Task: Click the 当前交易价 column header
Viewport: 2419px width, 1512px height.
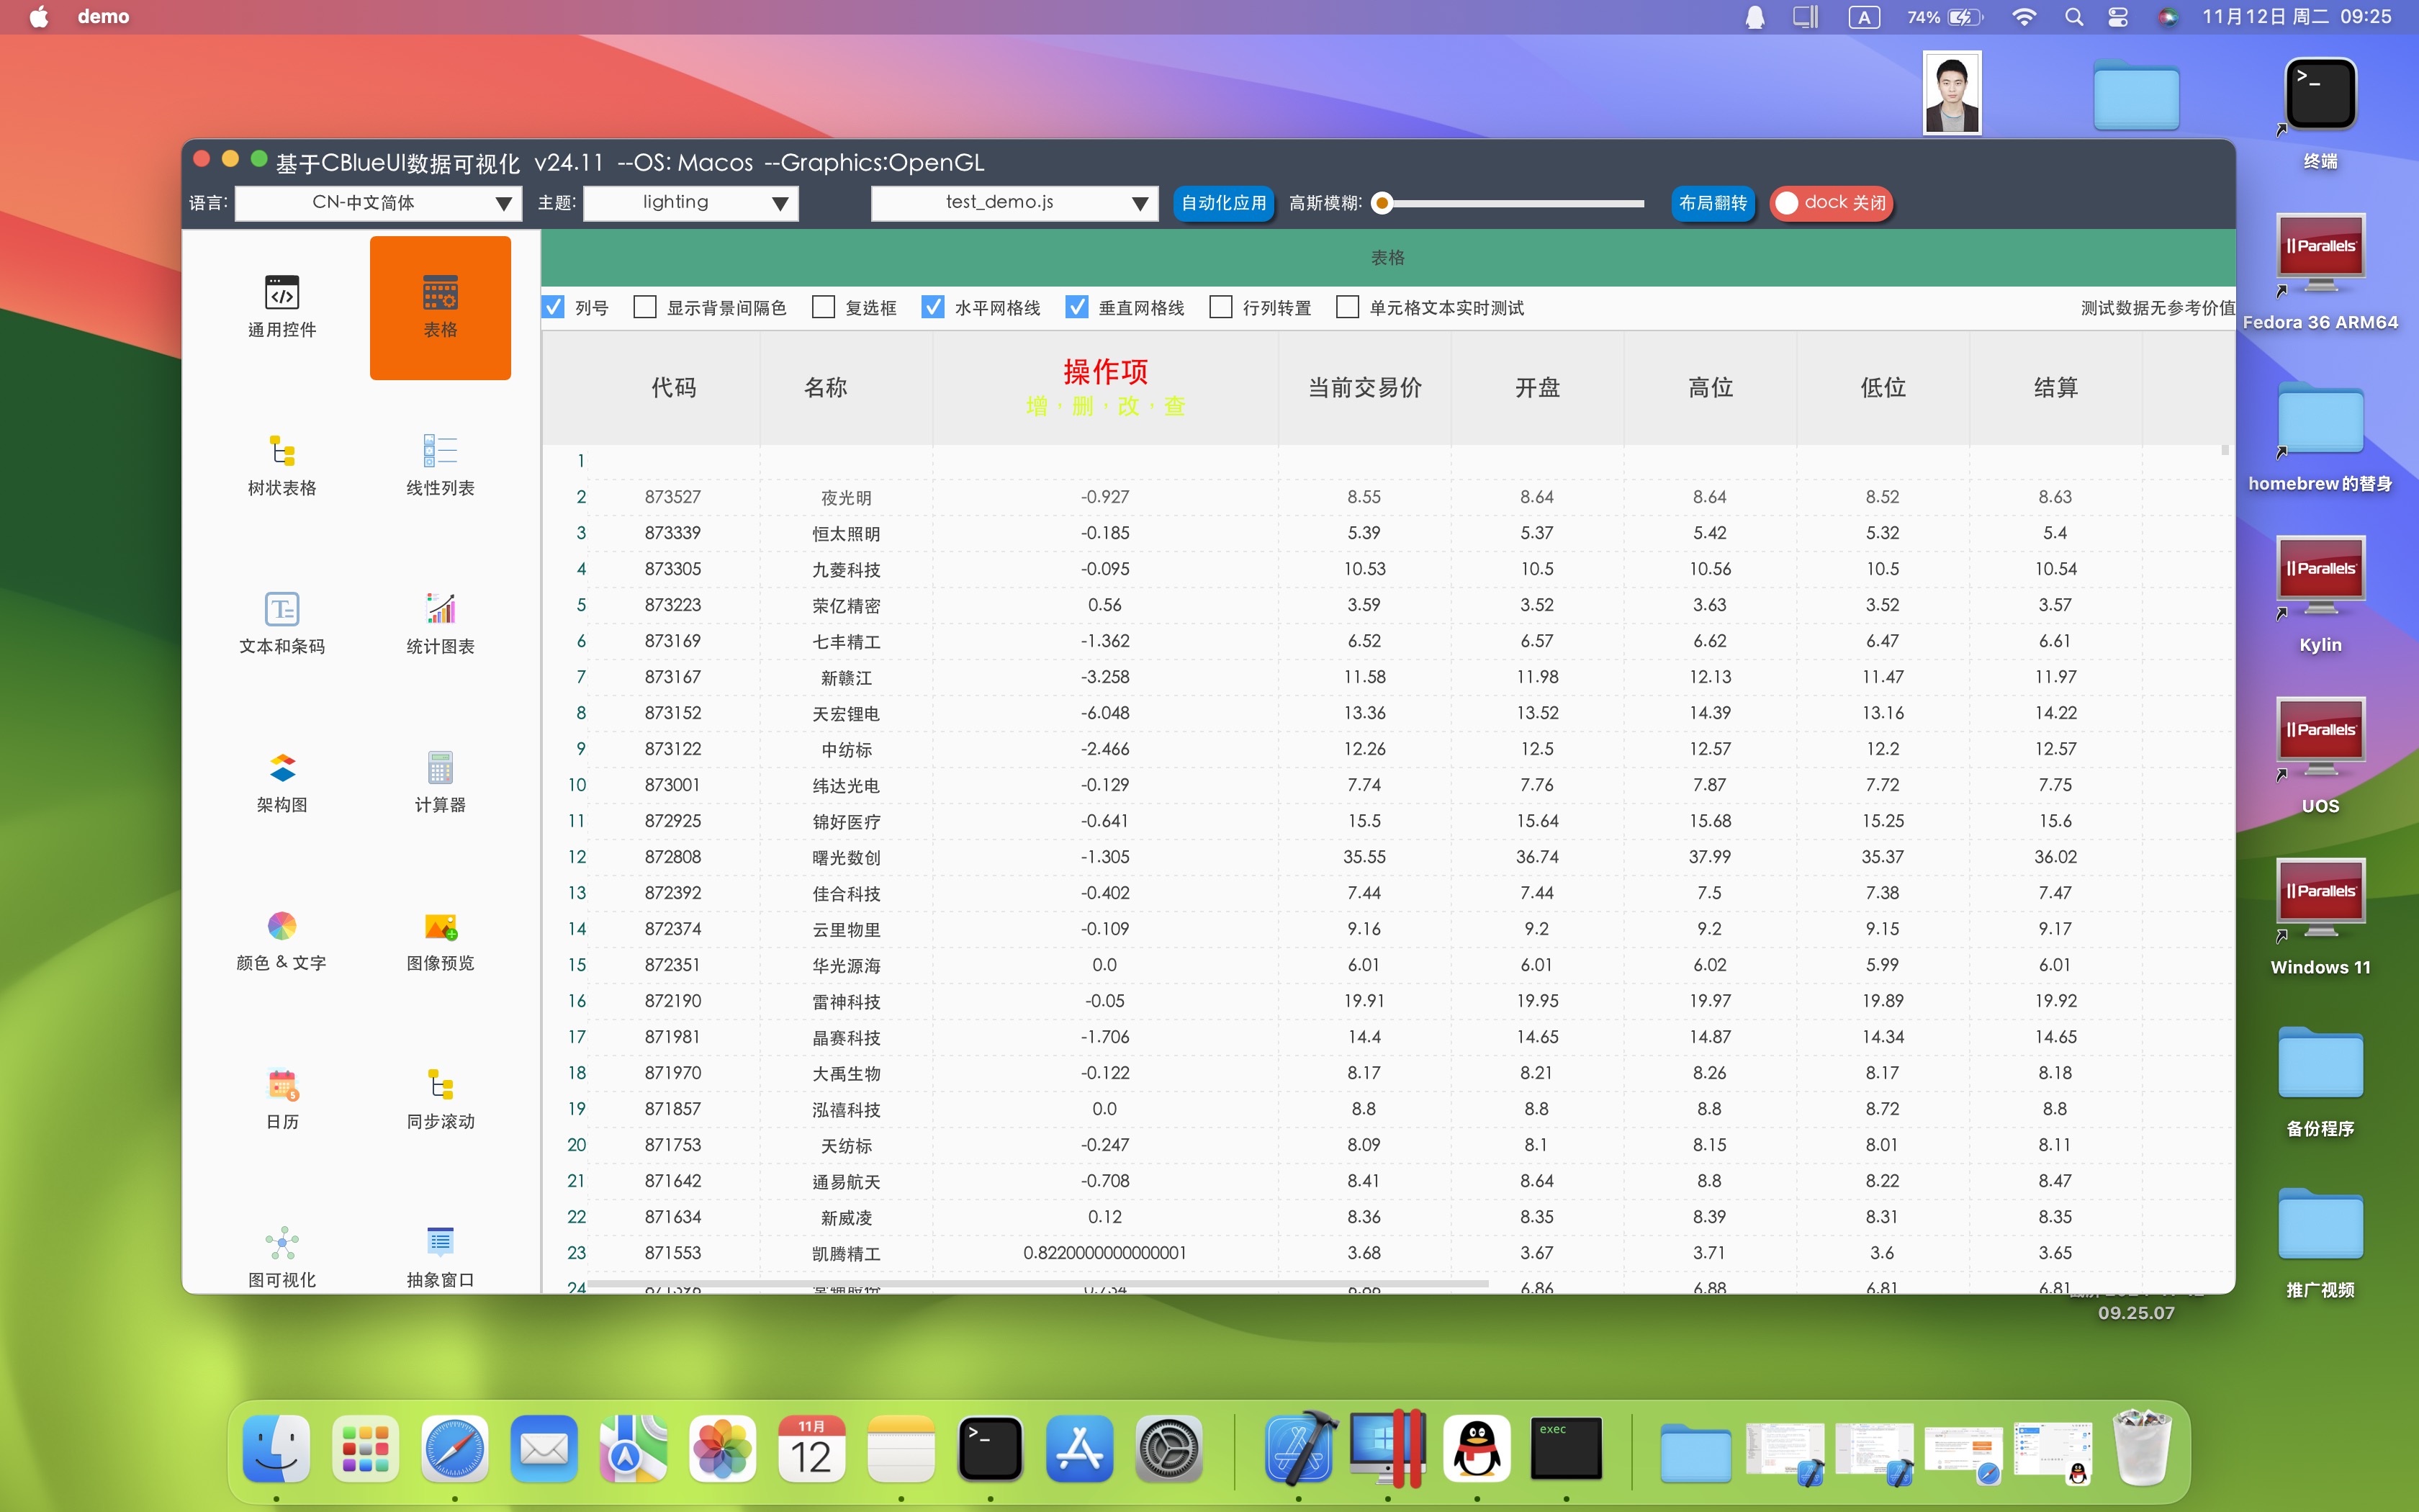Action: (x=1364, y=388)
